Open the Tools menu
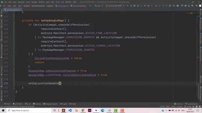Image resolution: width=202 pixels, height=113 pixels. [57, 2]
